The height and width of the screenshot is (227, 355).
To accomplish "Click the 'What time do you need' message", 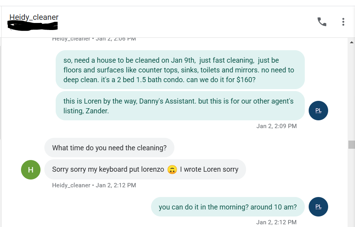I will (x=109, y=148).
